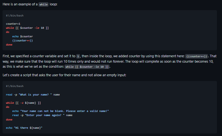Click the "done" keyword in the first code block

point(9,45)
